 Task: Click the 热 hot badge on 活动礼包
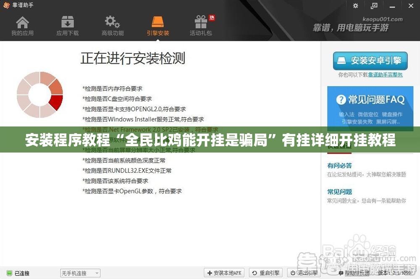pyautogui.click(x=212, y=18)
